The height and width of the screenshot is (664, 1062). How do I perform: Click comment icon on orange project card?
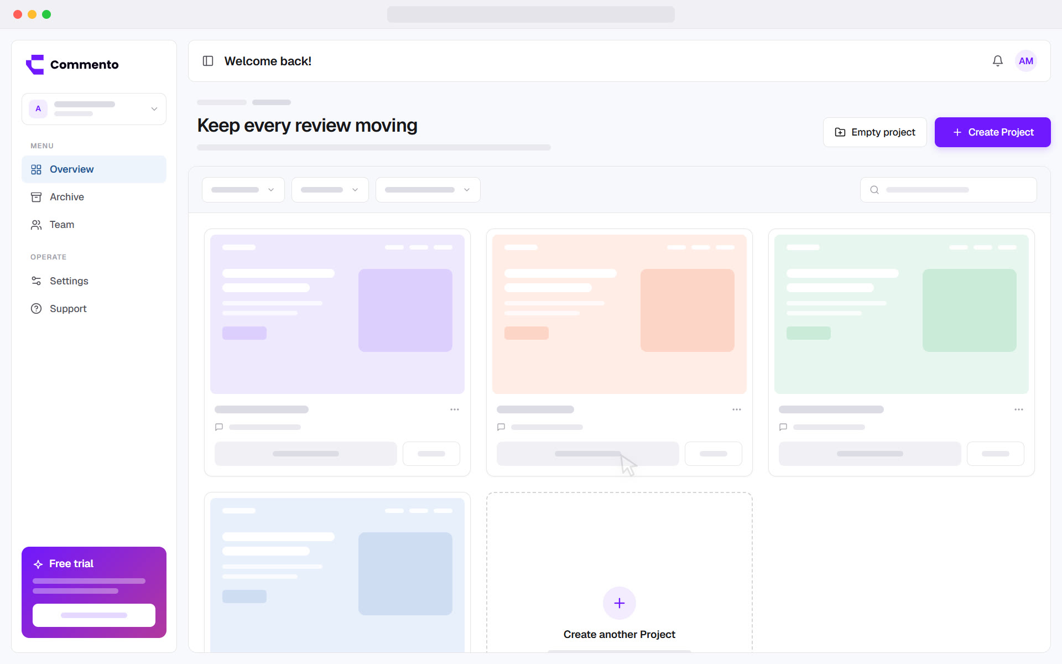(501, 427)
